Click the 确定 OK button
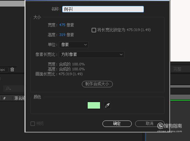 click(117, 124)
